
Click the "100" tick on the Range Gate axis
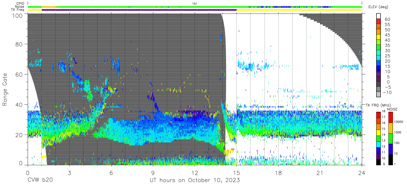coord(17,16)
